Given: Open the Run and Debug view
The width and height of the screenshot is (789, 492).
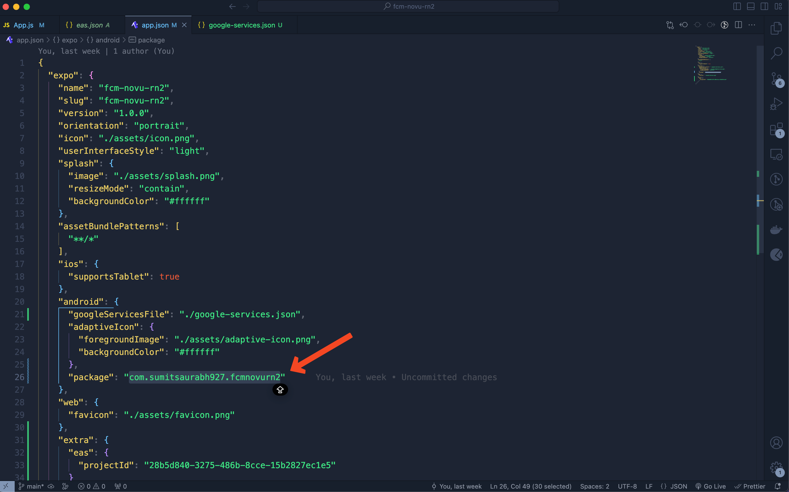Looking at the screenshot, I should tap(776, 104).
